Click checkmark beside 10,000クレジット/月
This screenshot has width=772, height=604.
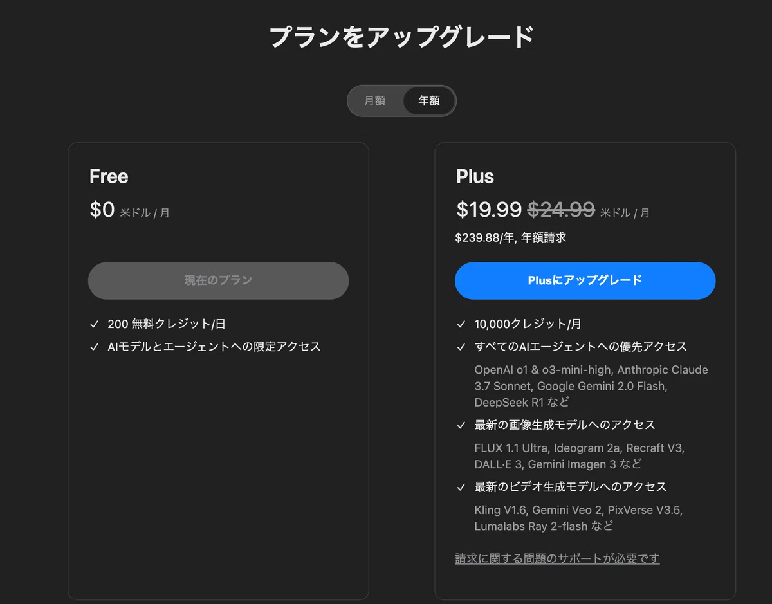coord(461,324)
